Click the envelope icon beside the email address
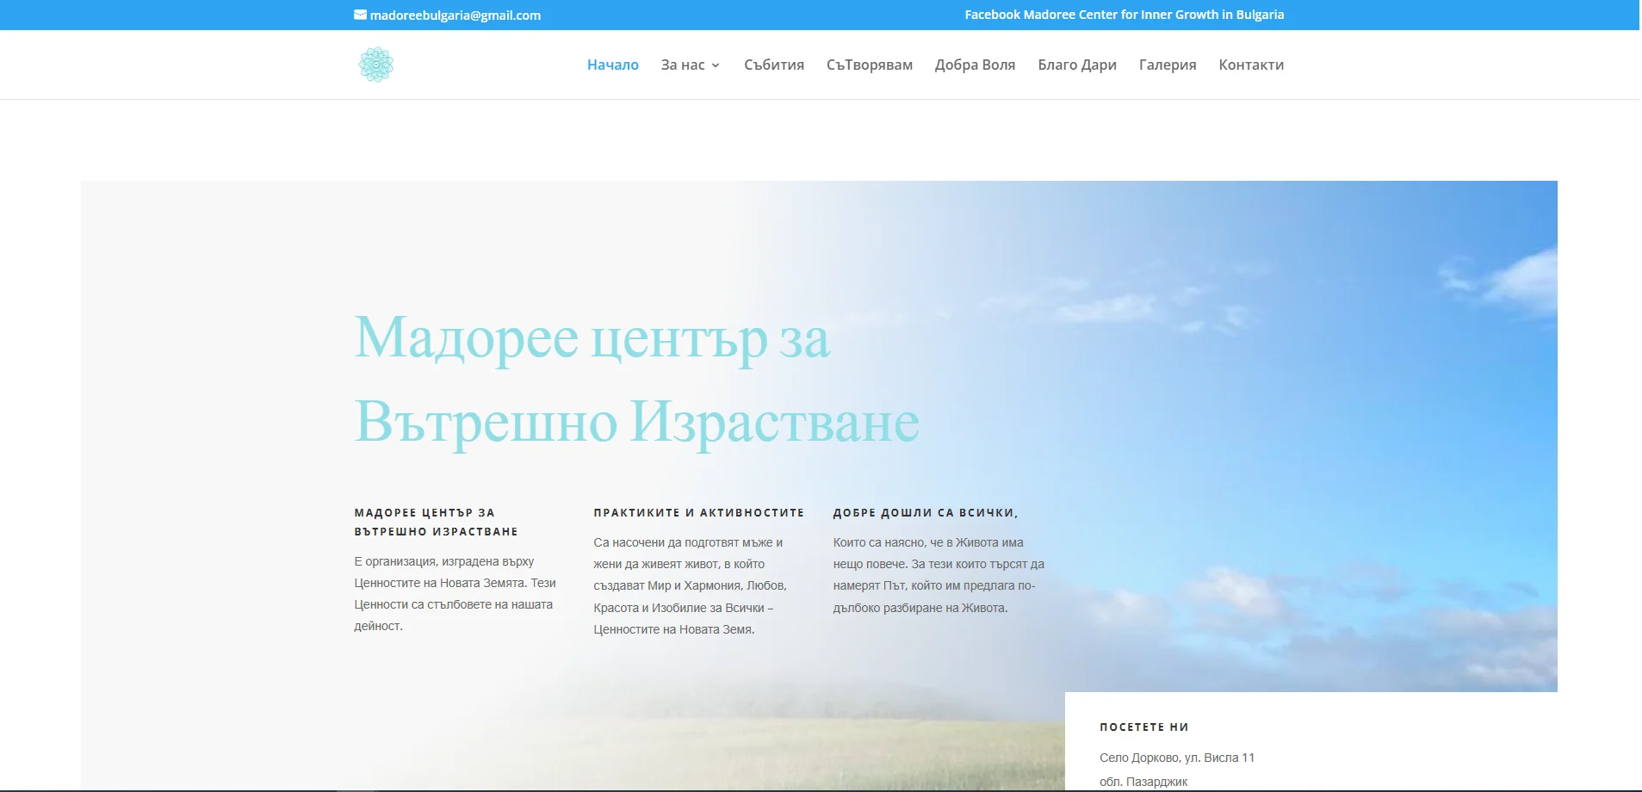The height and width of the screenshot is (792, 1642). [x=360, y=15]
